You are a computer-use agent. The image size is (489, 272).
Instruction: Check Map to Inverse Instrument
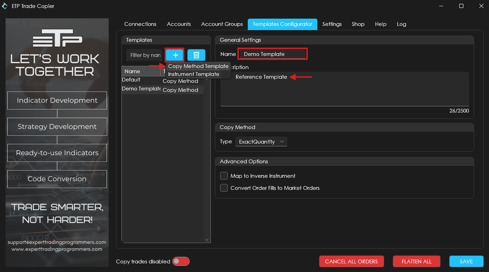click(x=224, y=176)
